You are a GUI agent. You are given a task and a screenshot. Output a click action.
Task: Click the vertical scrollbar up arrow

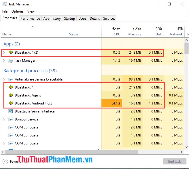(x=187, y=41)
